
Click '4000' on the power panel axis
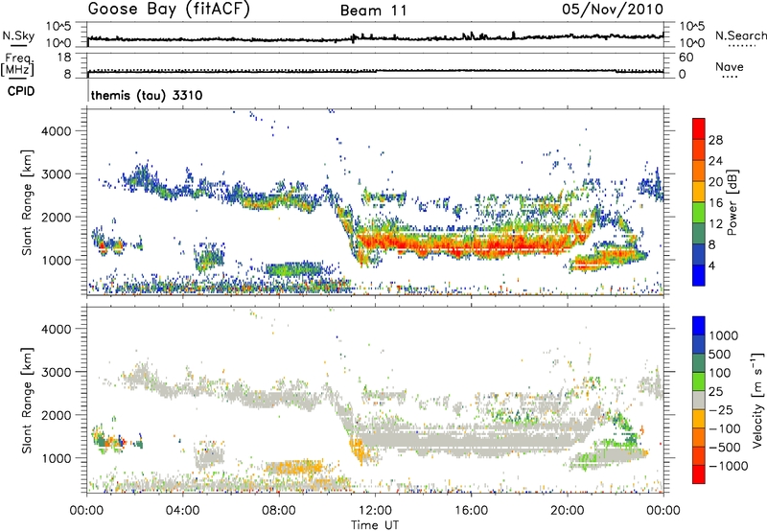pyautogui.click(x=57, y=131)
